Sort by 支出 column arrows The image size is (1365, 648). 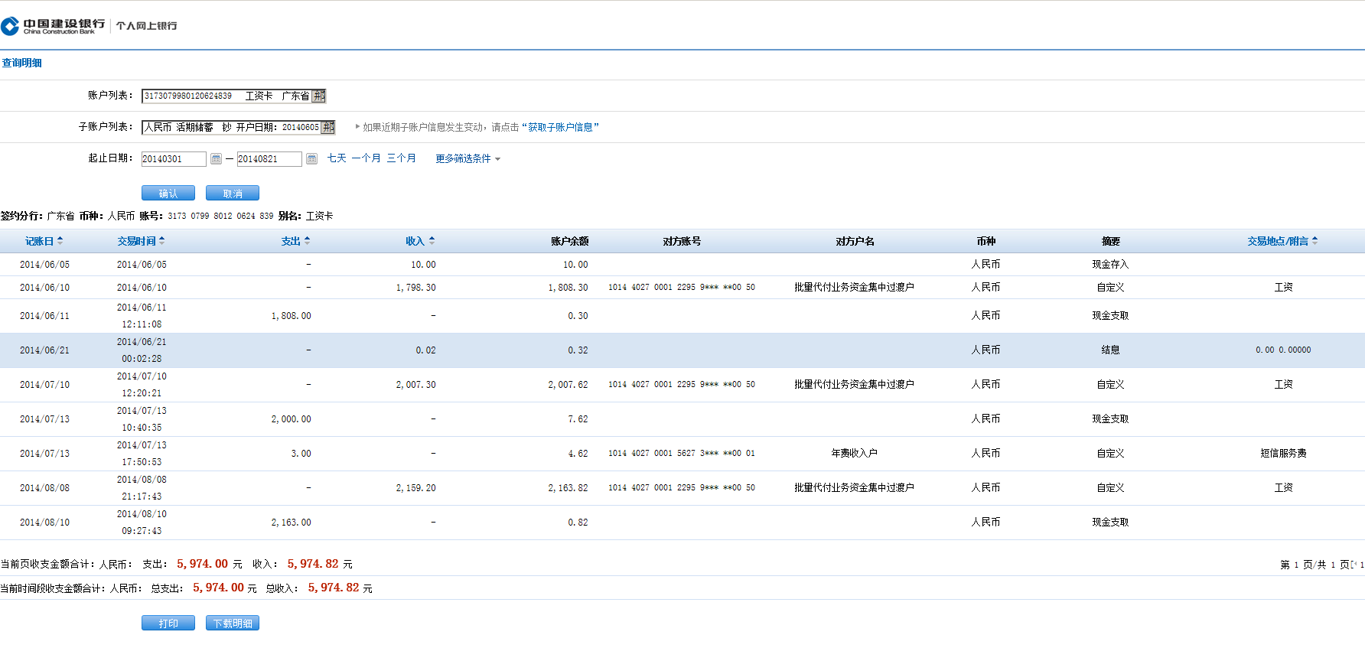[x=307, y=241]
